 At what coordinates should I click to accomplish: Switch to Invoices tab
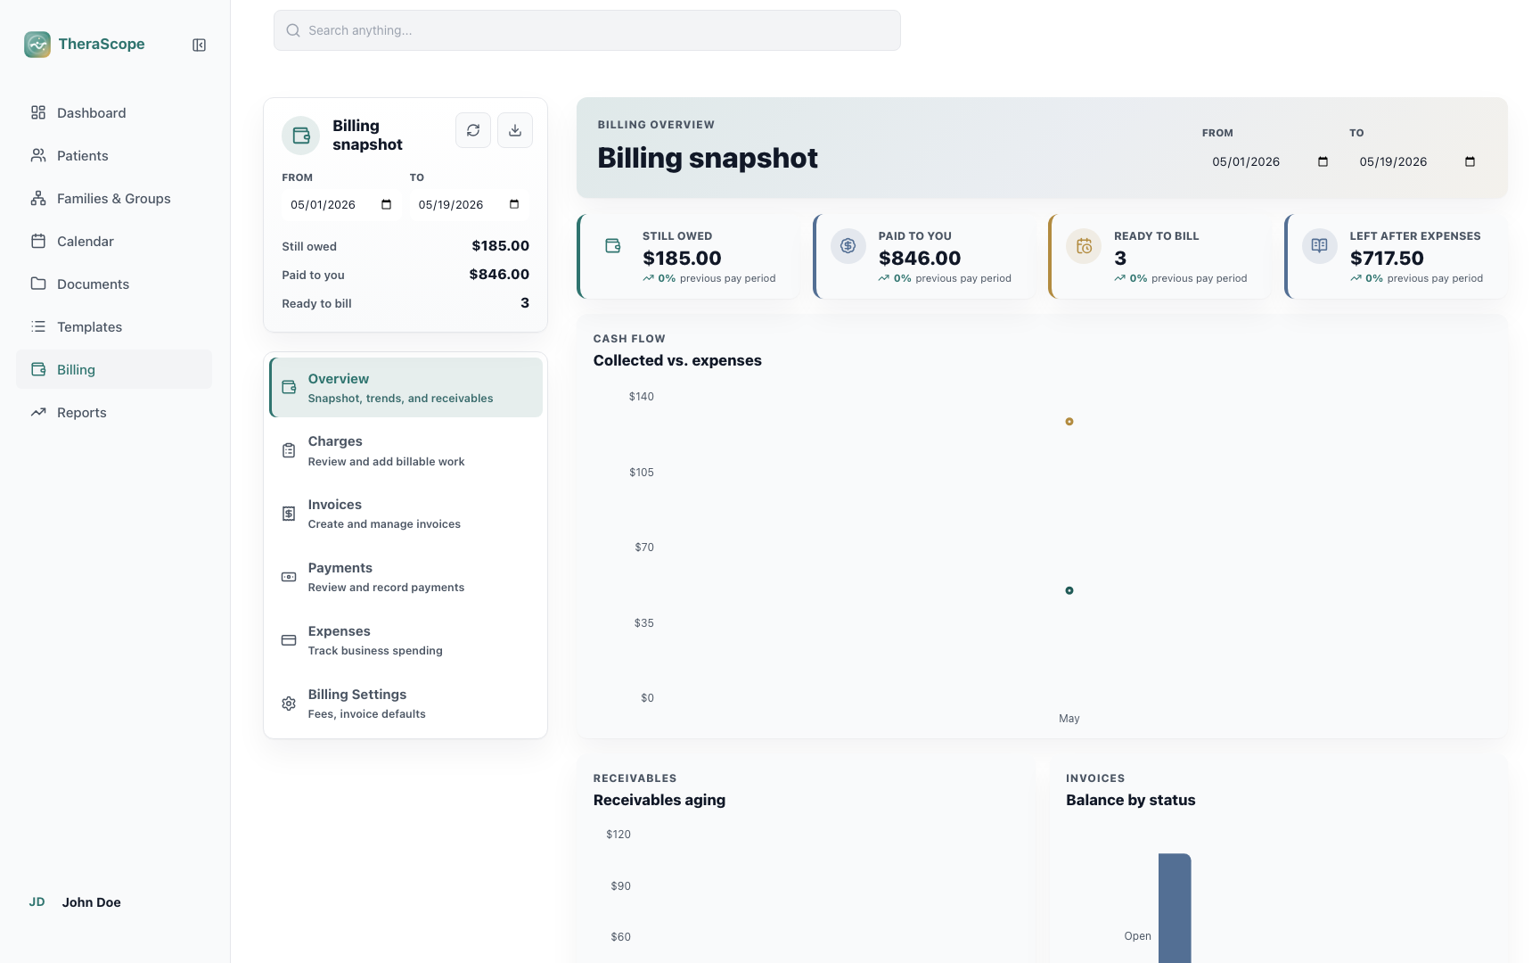click(405, 514)
